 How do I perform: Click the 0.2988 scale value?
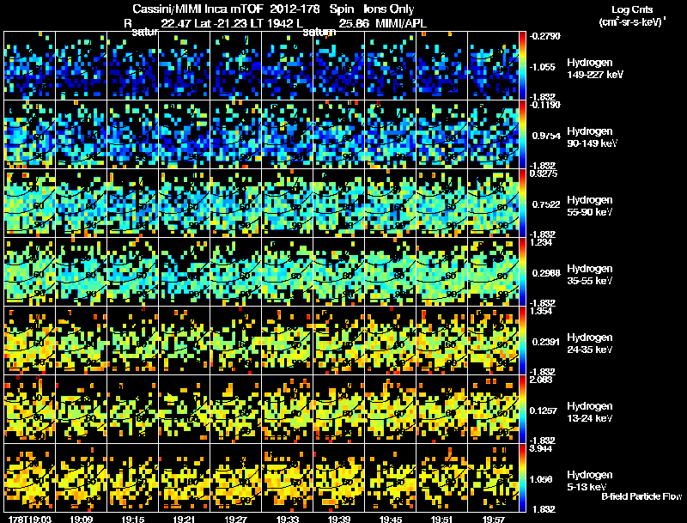546,273
